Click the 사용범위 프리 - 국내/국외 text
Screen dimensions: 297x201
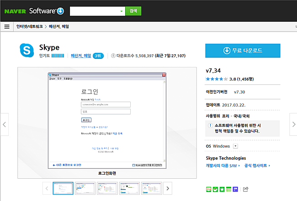pyautogui.click(x=228, y=116)
